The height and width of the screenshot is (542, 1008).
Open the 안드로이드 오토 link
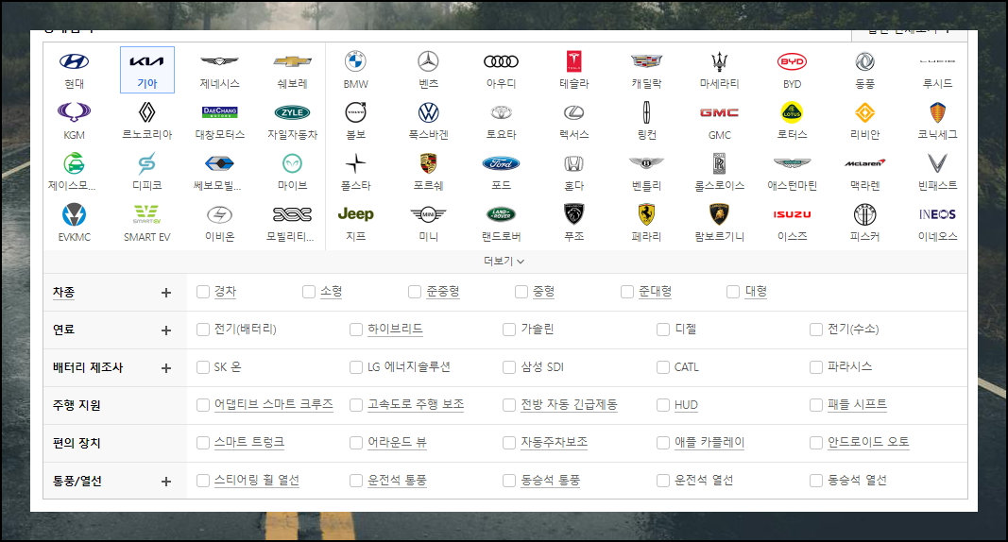coord(868,443)
